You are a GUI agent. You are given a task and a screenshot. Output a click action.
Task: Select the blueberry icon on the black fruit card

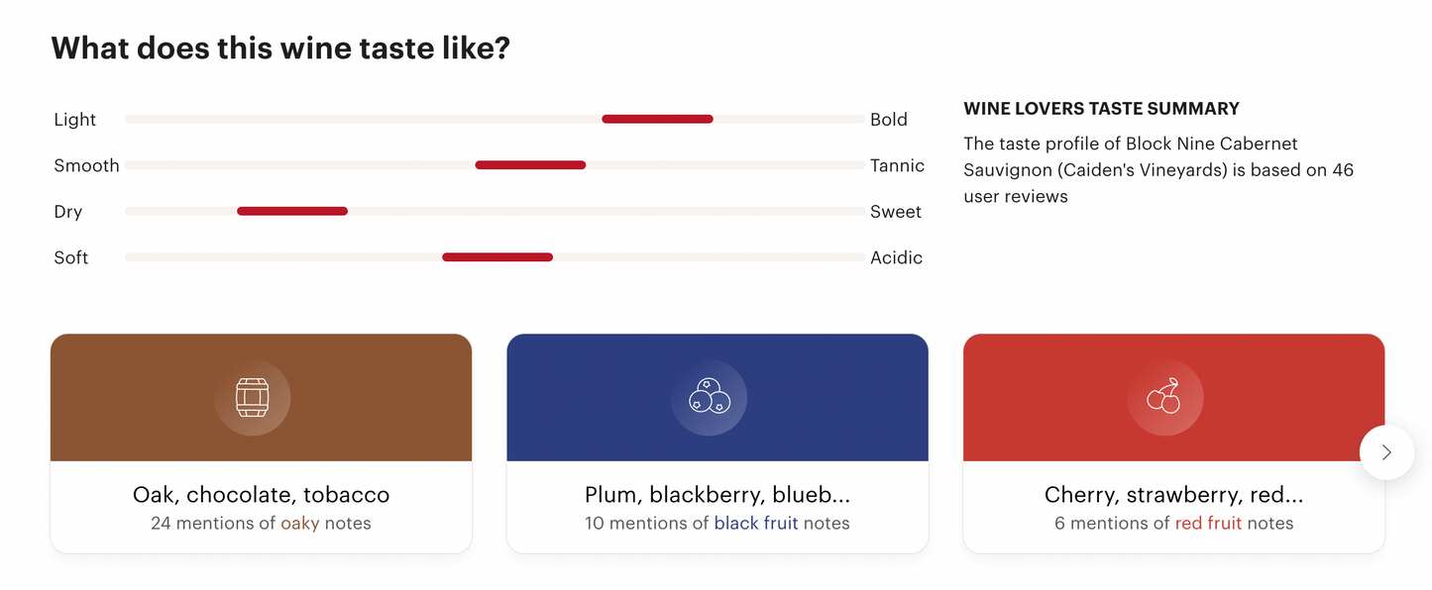(710, 397)
